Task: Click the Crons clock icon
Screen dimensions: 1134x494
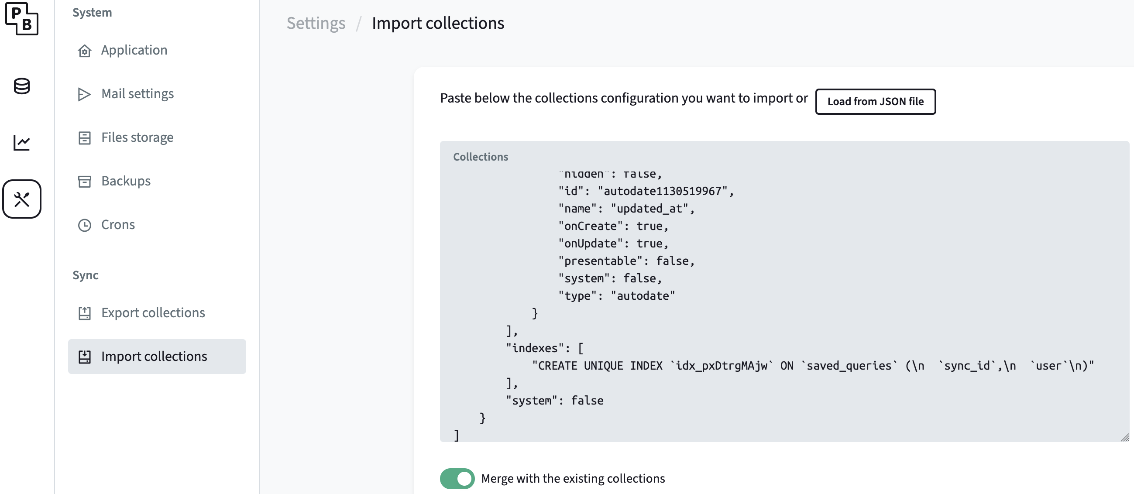Action: [x=84, y=225]
